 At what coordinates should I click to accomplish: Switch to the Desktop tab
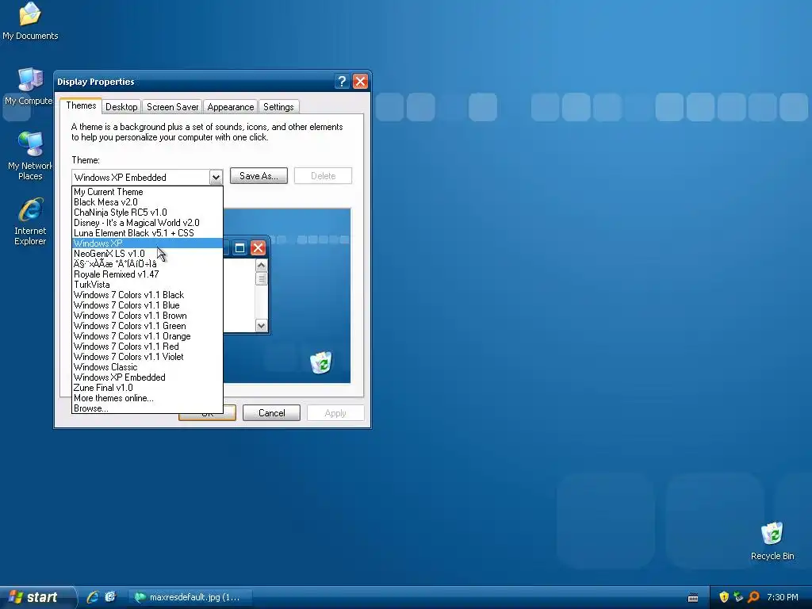(x=121, y=107)
